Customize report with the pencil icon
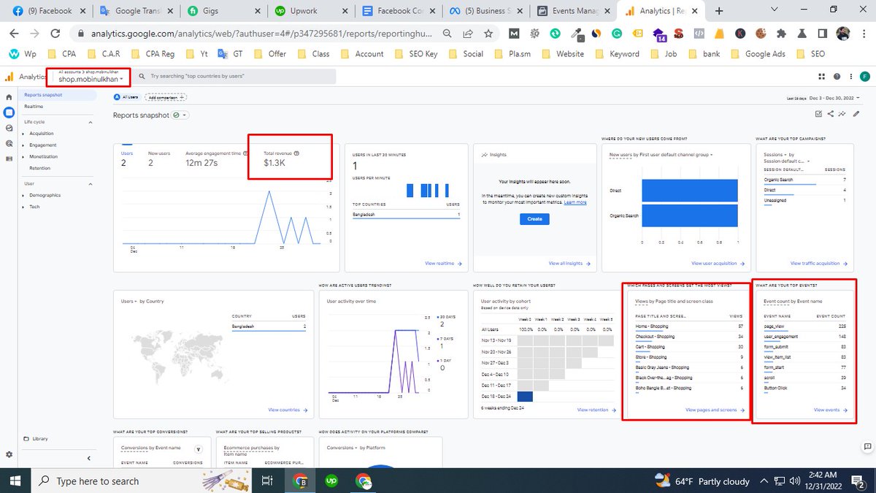Screen dimensions: 876x493 856,114
